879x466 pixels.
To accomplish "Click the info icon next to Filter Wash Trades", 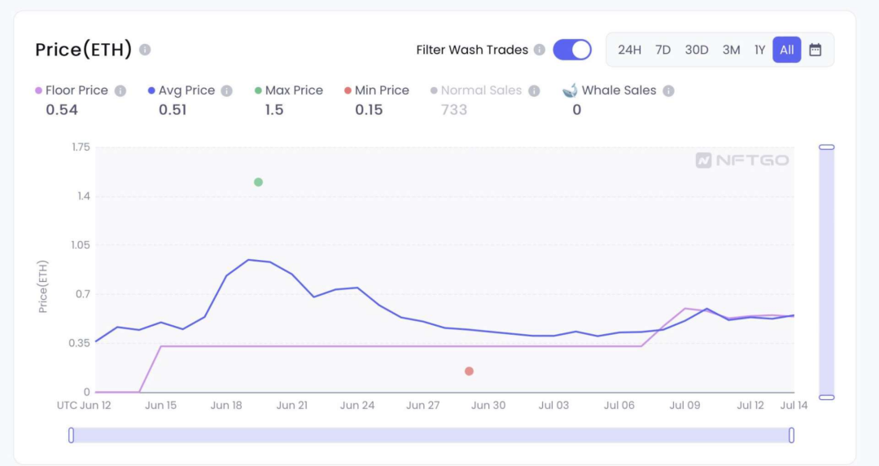I will point(539,50).
